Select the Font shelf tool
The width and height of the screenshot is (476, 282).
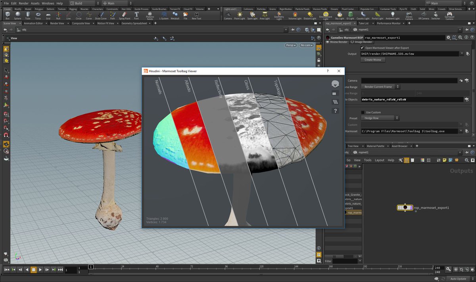click(136, 15)
